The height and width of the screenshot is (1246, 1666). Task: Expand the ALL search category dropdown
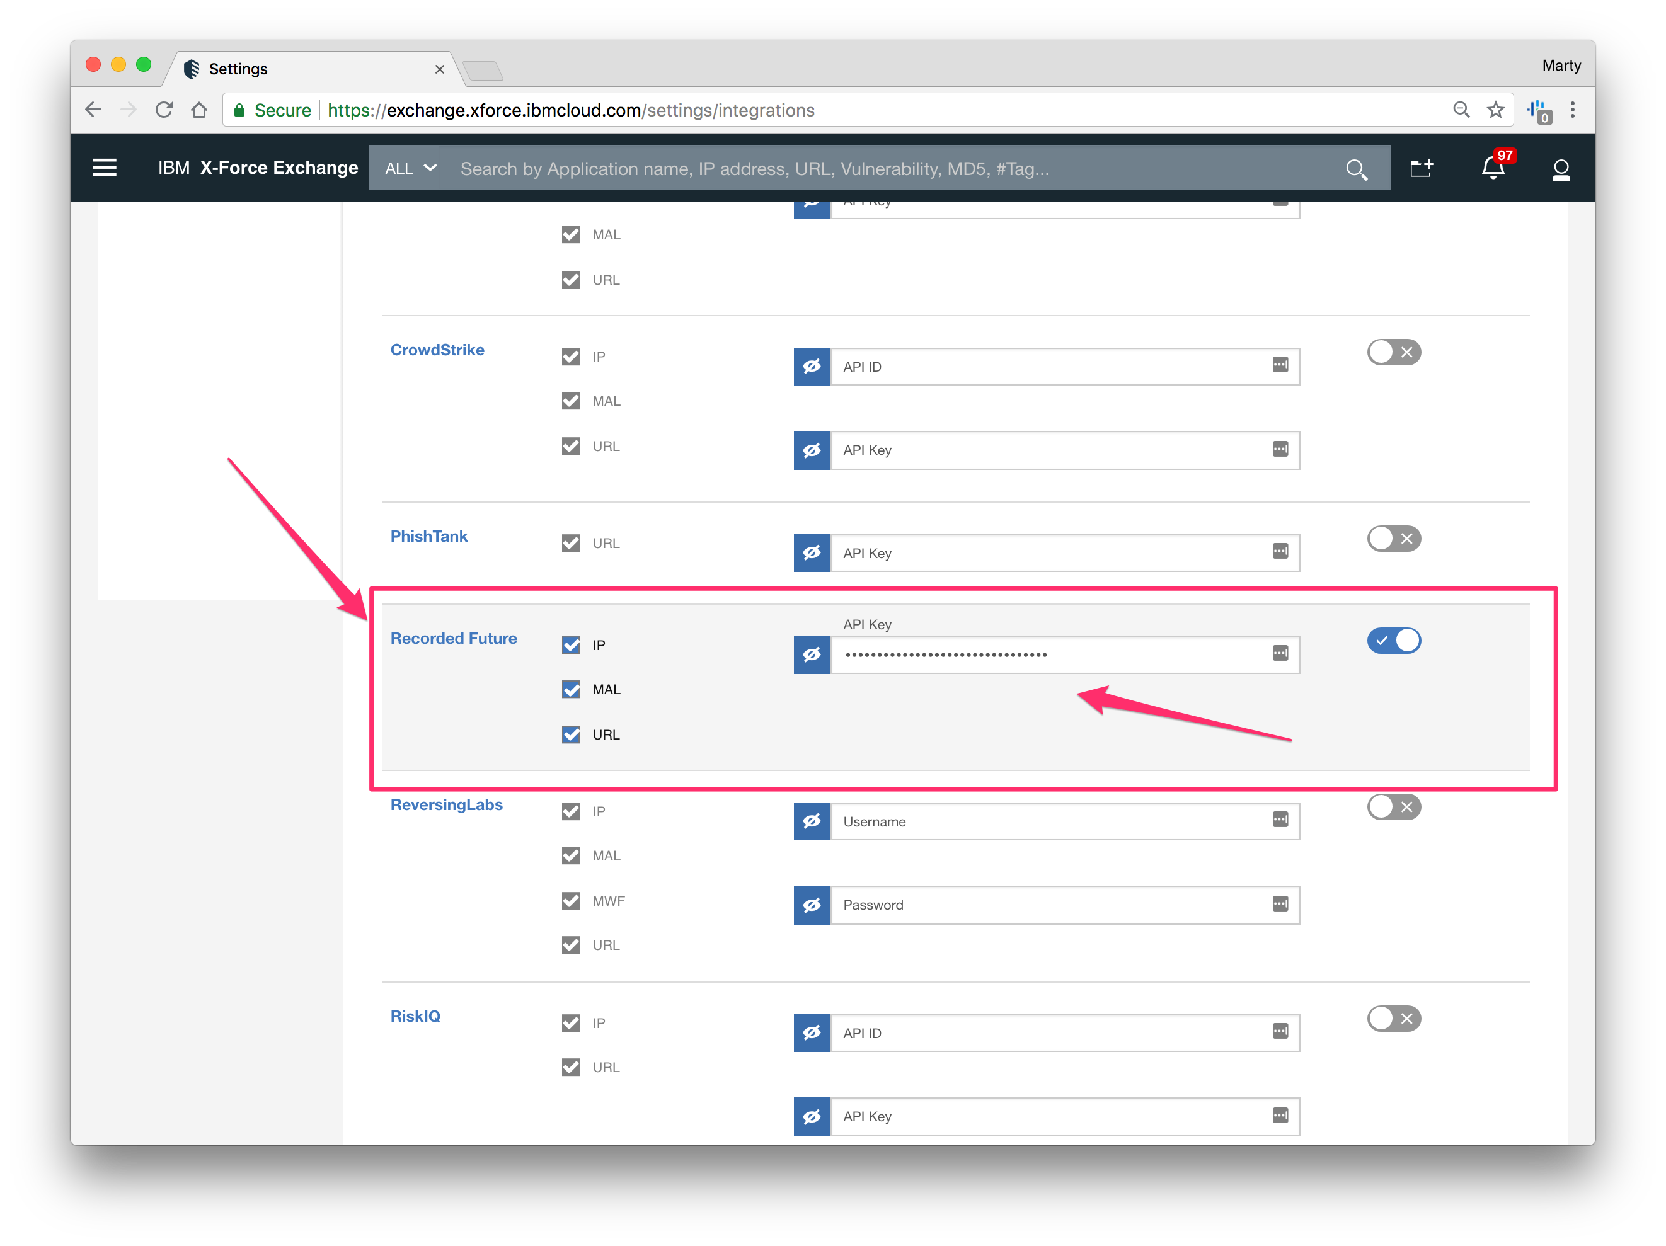click(410, 169)
